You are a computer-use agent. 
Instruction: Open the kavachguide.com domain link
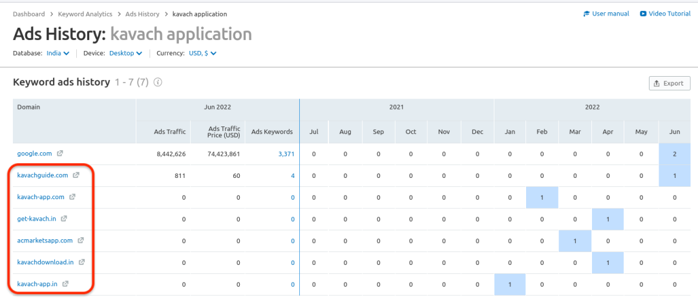click(43, 175)
